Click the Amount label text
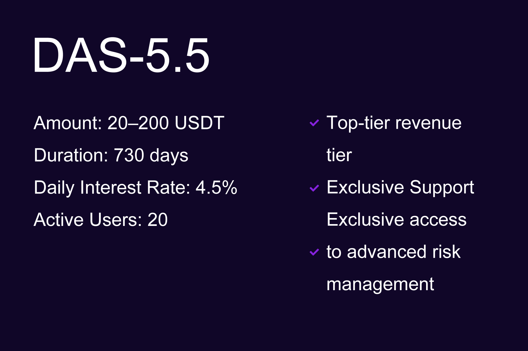528x351 pixels. tap(68, 123)
